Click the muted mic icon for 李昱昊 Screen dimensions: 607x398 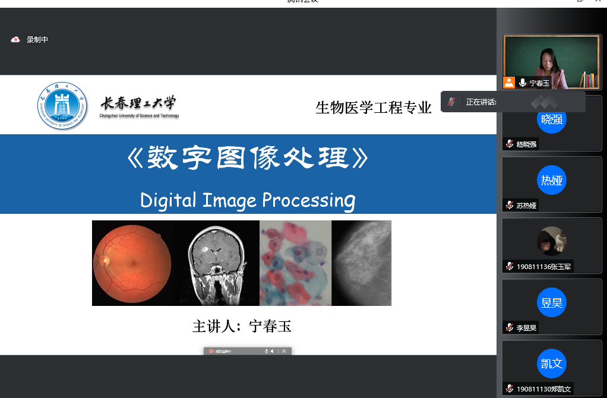tap(510, 327)
